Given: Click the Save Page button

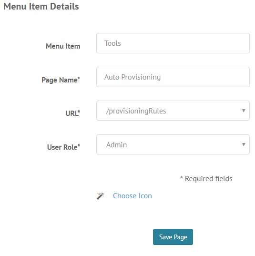Looking at the screenshot, I should tap(173, 237).
